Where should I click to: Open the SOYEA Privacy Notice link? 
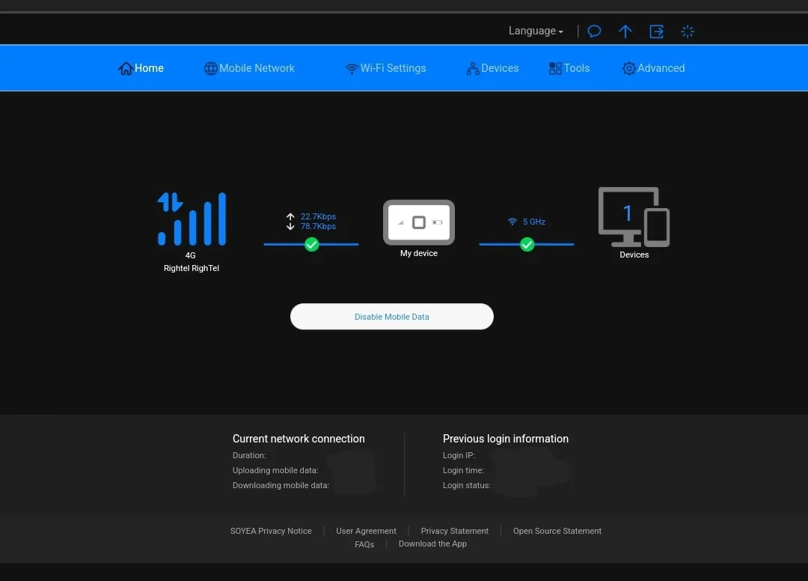pyautogui.click(x=271, y=531)
